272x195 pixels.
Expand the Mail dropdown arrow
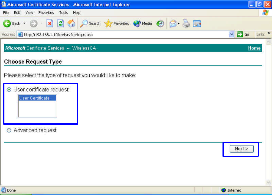178,24
